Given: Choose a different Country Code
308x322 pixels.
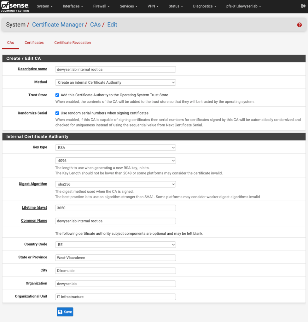Looking at the screenshot, I should [x=115, y=245].
